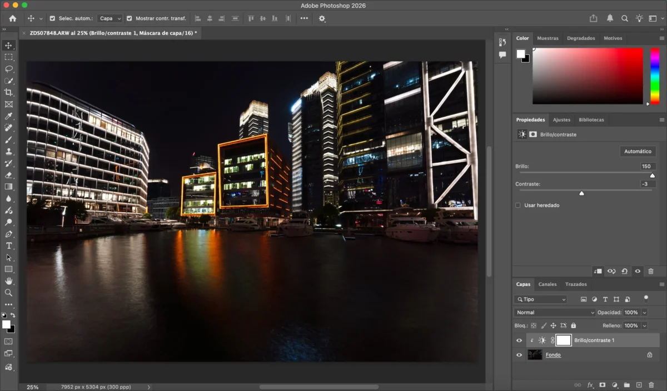Open the Home screen icon
Screen dimensions: 667x391
(13, 18)
